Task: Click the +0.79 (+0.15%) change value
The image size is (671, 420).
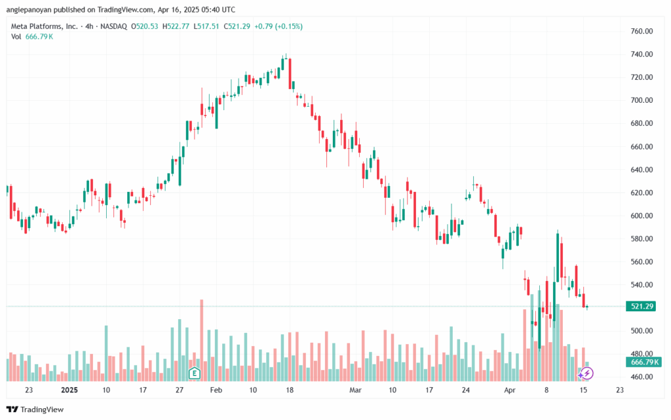Action: (x=278, y=26)
